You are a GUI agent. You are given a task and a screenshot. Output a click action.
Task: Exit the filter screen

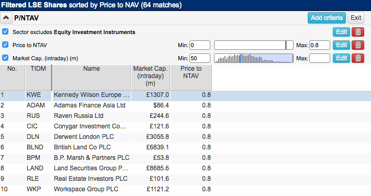tap(356, 18)
